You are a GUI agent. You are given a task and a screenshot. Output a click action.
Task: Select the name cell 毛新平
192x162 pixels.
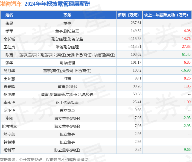(x=9, y=150)
